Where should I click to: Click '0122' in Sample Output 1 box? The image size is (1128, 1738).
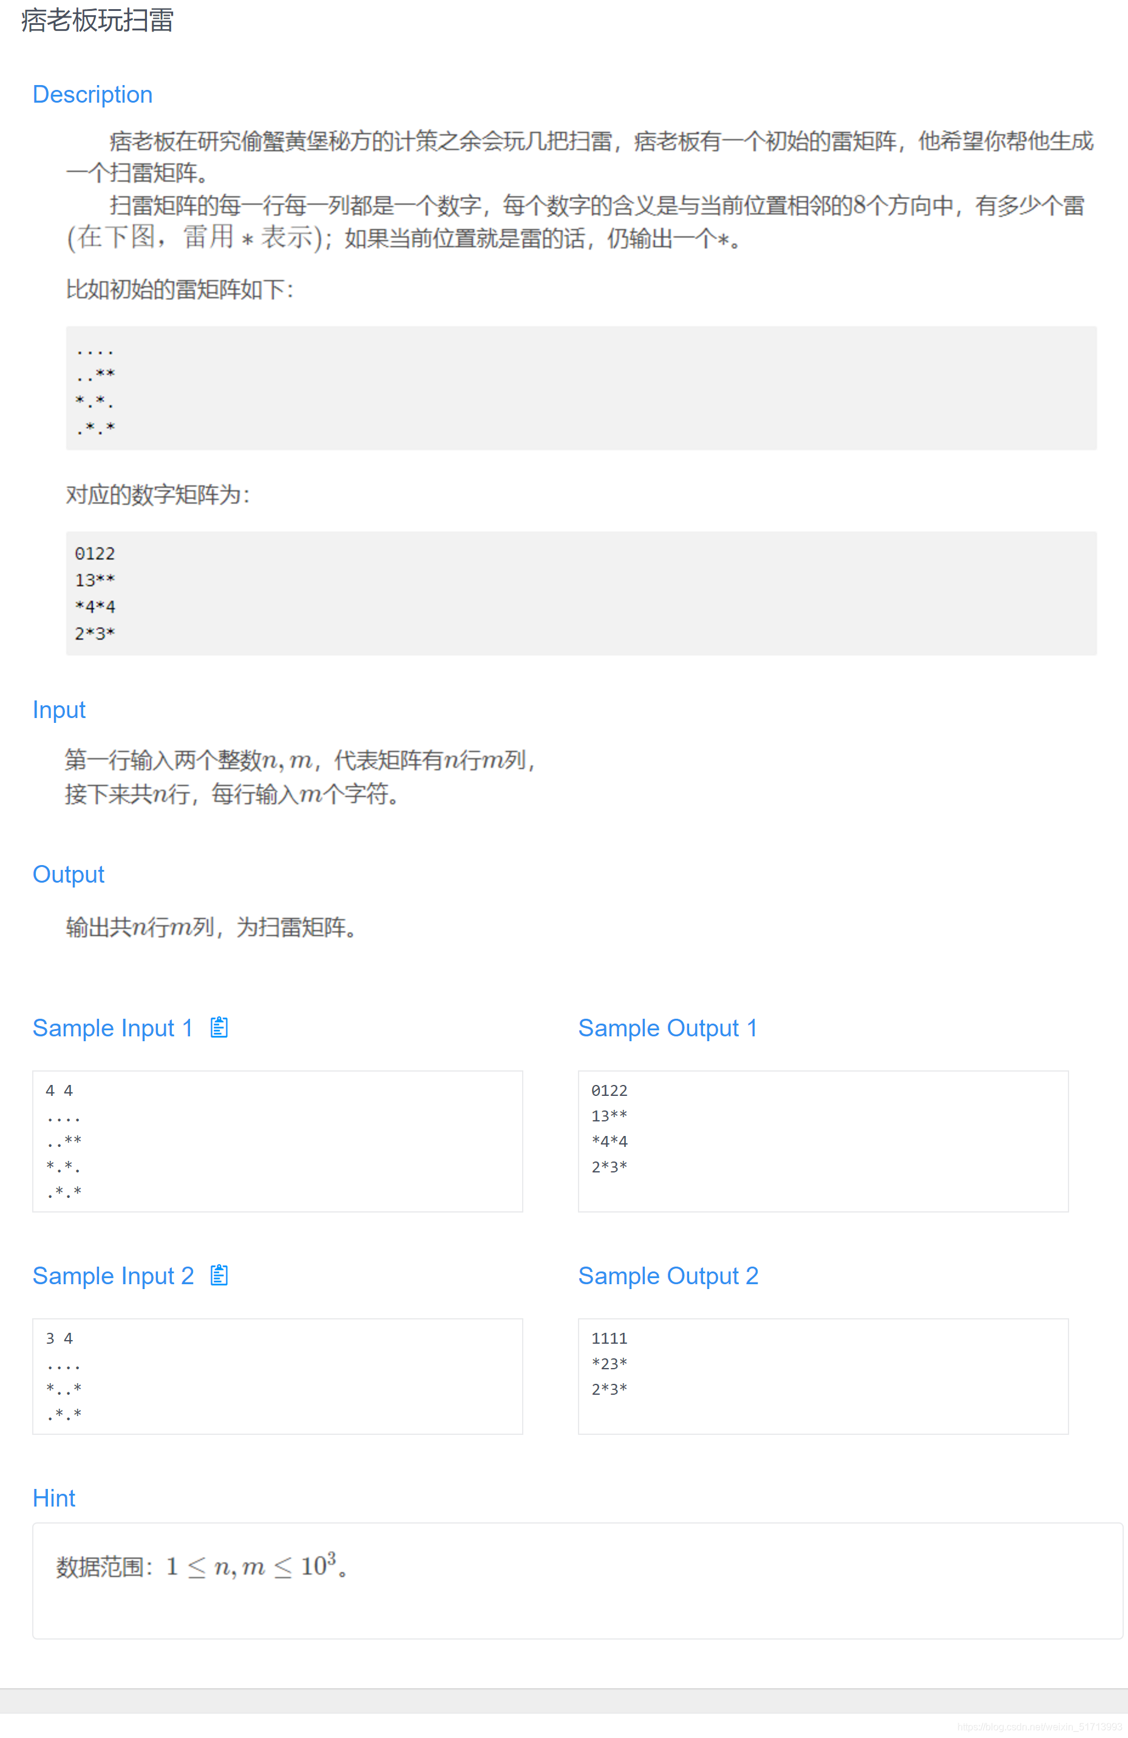[x=610, y=1090]
